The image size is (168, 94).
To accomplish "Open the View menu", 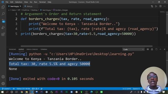I will click(x=26, y=2).
